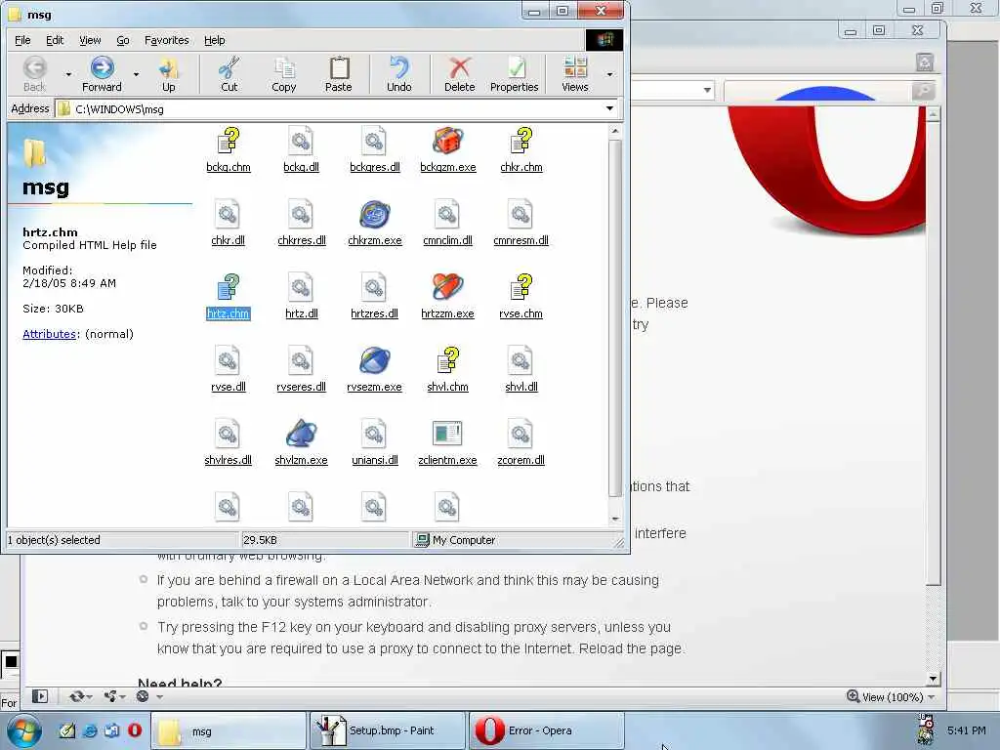Select the highlighted hrtz.chm file
Viewport: 1000px width, 750px height.
[228, 297]
